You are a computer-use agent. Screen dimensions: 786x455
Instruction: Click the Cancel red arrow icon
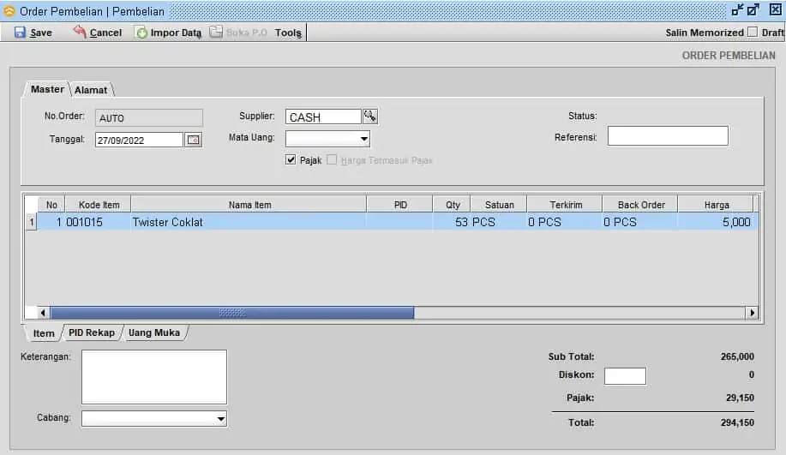(x=79, y=32)
